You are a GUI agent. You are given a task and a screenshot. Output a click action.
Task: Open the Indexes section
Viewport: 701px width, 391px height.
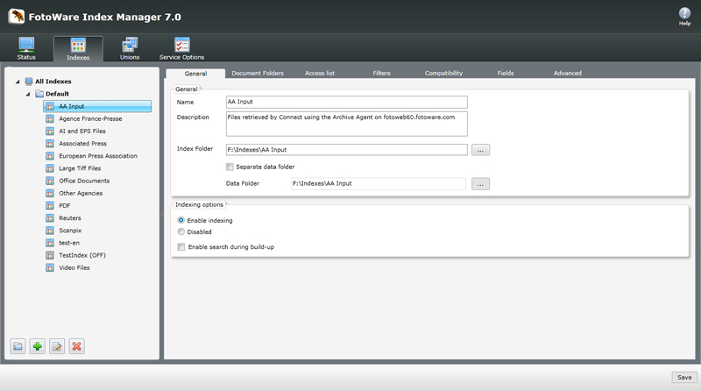pyautogui.click(x=78, y=49)
